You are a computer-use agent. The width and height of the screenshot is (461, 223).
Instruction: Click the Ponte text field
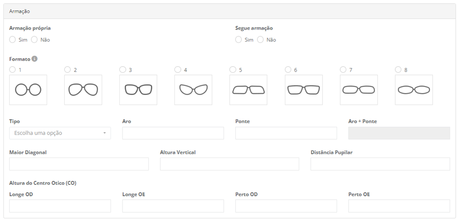click(x=286, y=133)
